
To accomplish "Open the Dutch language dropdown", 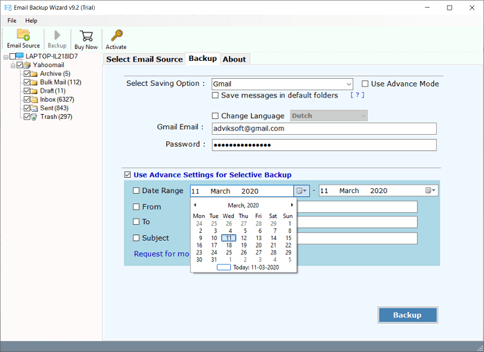I will tap(363, 115).
